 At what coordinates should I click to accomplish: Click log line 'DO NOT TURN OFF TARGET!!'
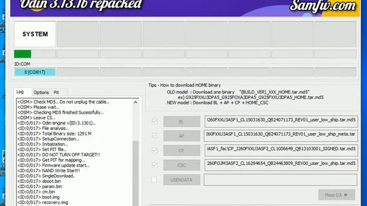click(x=58, y=154)
